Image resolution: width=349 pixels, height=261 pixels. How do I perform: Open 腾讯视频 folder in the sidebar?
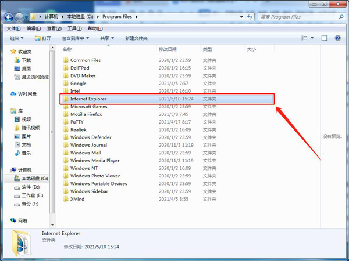[27, 128]
